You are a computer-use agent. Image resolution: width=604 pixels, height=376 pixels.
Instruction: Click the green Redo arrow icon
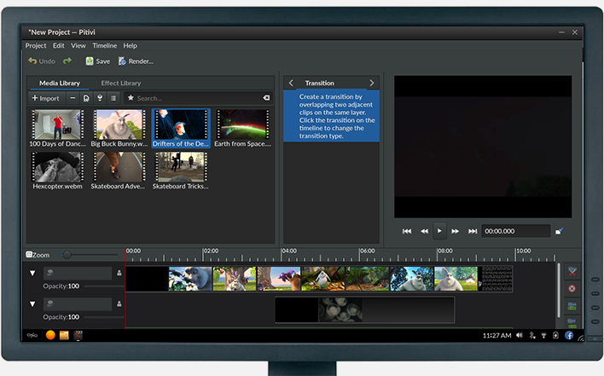67,61
